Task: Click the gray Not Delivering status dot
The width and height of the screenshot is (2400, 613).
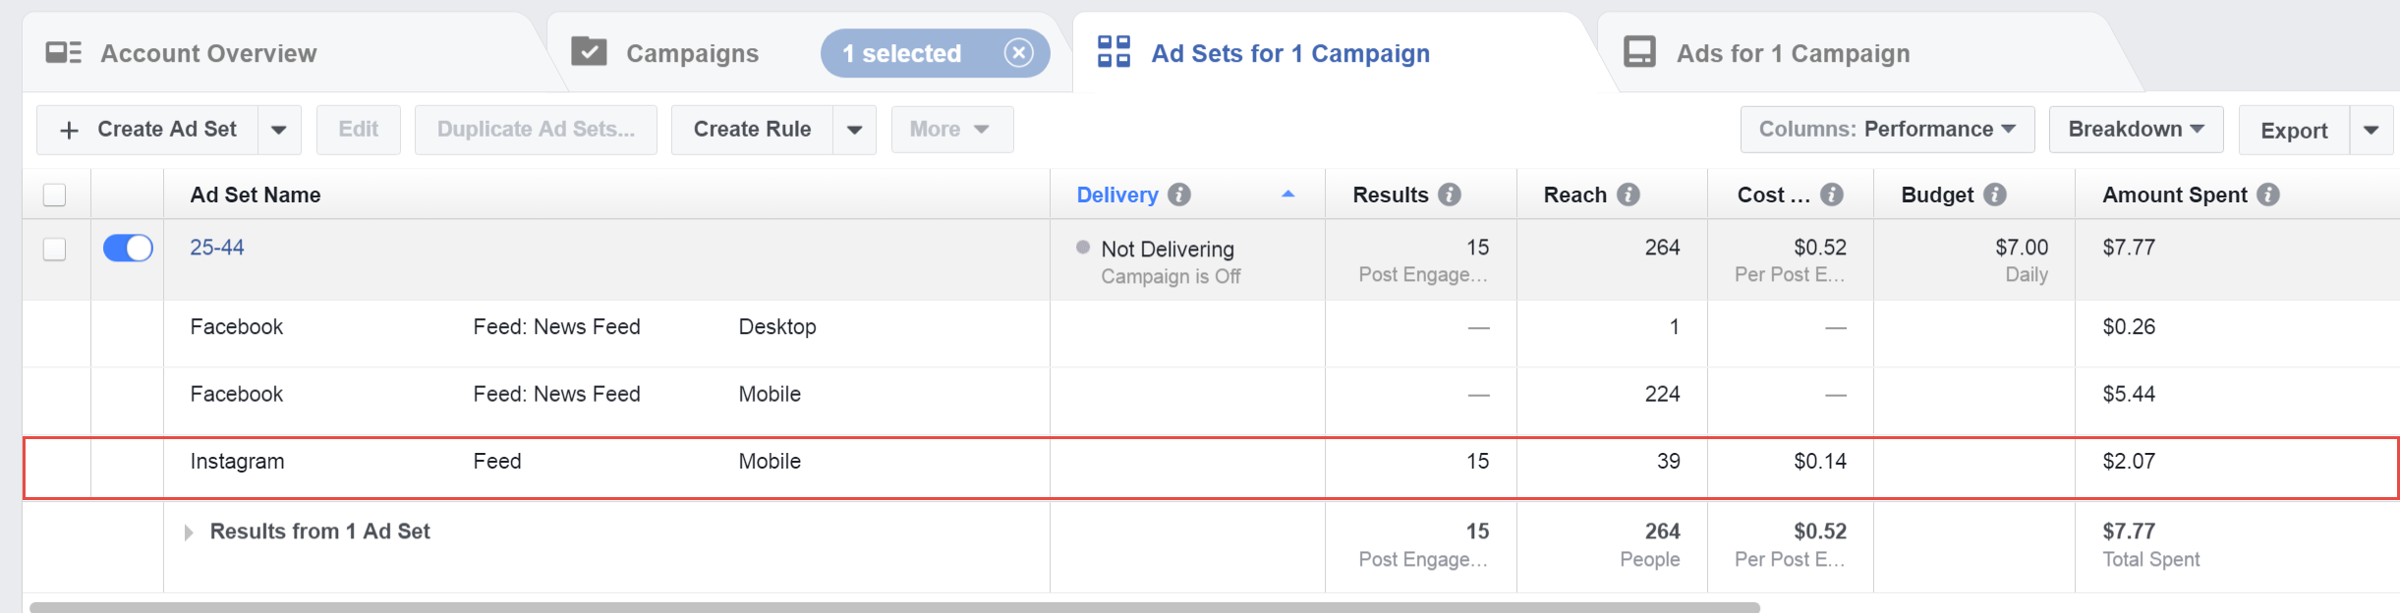Action: 1083,248
